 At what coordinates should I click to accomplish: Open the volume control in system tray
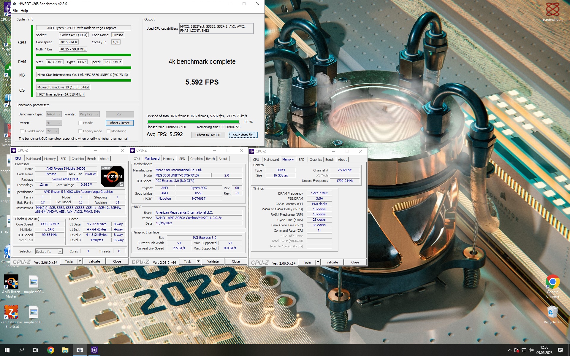[x=531, y=350]
